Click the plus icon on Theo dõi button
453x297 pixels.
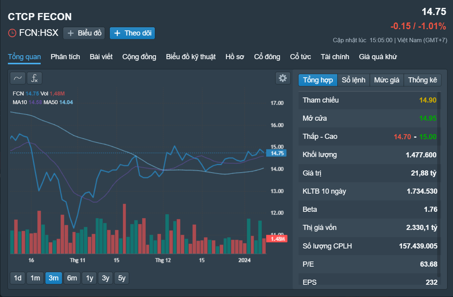(117, 33)
